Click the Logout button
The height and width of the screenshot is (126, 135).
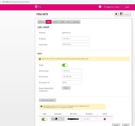click(127, 7)
